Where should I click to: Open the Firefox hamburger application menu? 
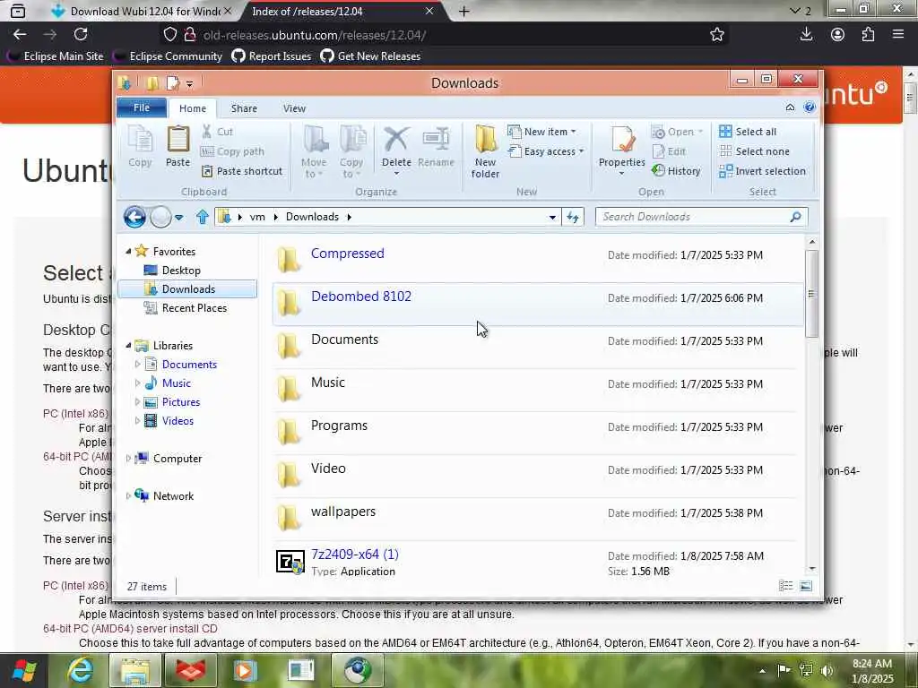pyautogui.click(x=898, y=35)
